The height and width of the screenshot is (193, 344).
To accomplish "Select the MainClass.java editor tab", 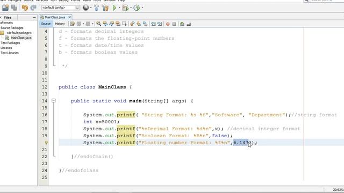I will pos(55,17).
